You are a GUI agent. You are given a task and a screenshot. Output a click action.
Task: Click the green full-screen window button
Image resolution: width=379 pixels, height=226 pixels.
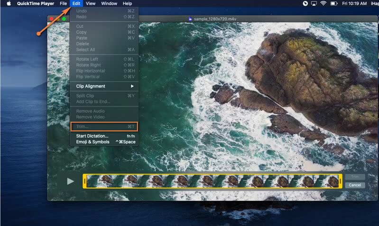point(64,19)
